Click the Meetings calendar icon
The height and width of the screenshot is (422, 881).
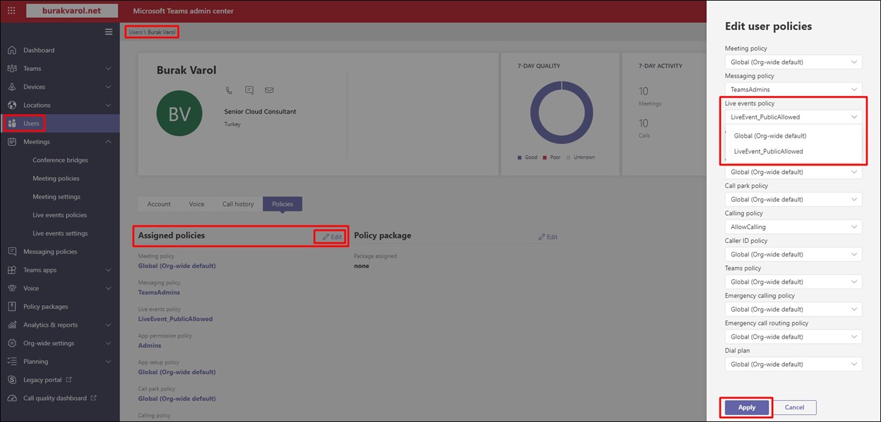pyautogui.click(x=12, y=142)
